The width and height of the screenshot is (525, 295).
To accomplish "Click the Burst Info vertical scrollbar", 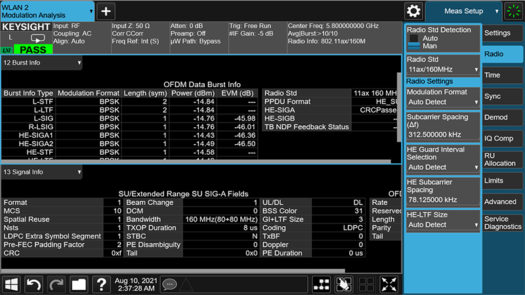I will point(399,107).
